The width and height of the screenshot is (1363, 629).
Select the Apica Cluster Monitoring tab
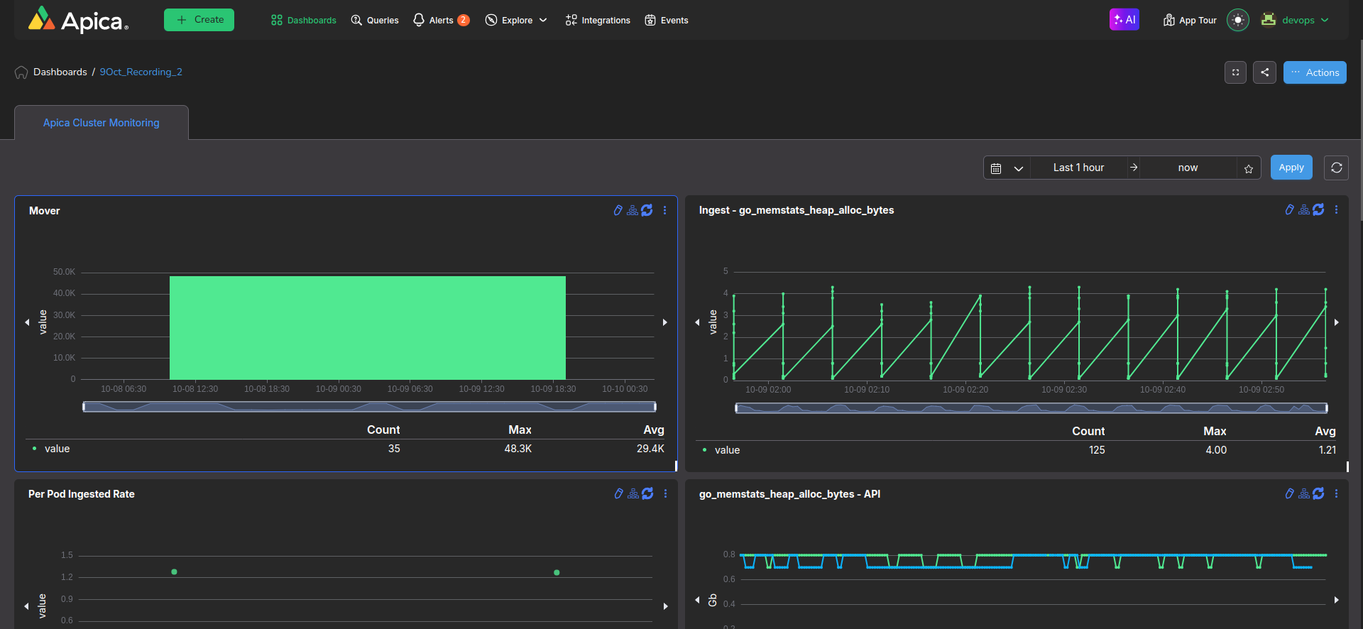tap(102, 123)
